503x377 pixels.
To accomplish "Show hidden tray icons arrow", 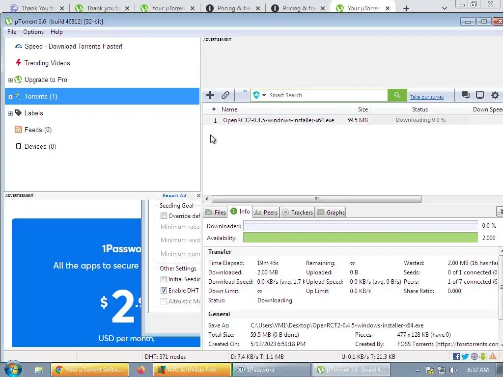I will click(418, 370).
